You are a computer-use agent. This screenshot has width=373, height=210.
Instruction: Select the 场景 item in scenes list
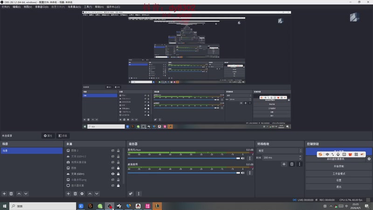(32, 151)
